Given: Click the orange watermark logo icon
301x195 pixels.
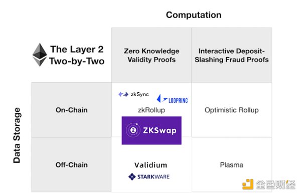Looking at the screenshot, I should 248,184.
